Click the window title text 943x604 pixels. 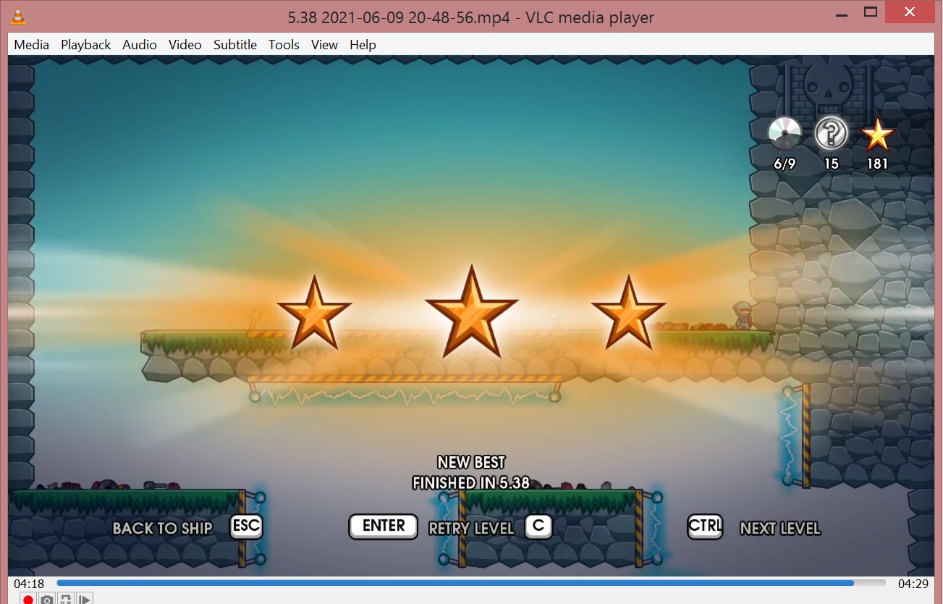pyautogui.click(x=471, y=18)
